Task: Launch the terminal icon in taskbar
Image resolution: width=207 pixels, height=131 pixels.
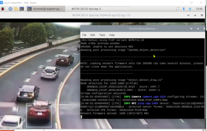Action: coord(22,9)
